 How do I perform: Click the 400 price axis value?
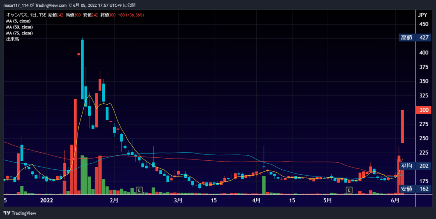tap(424, 53)
